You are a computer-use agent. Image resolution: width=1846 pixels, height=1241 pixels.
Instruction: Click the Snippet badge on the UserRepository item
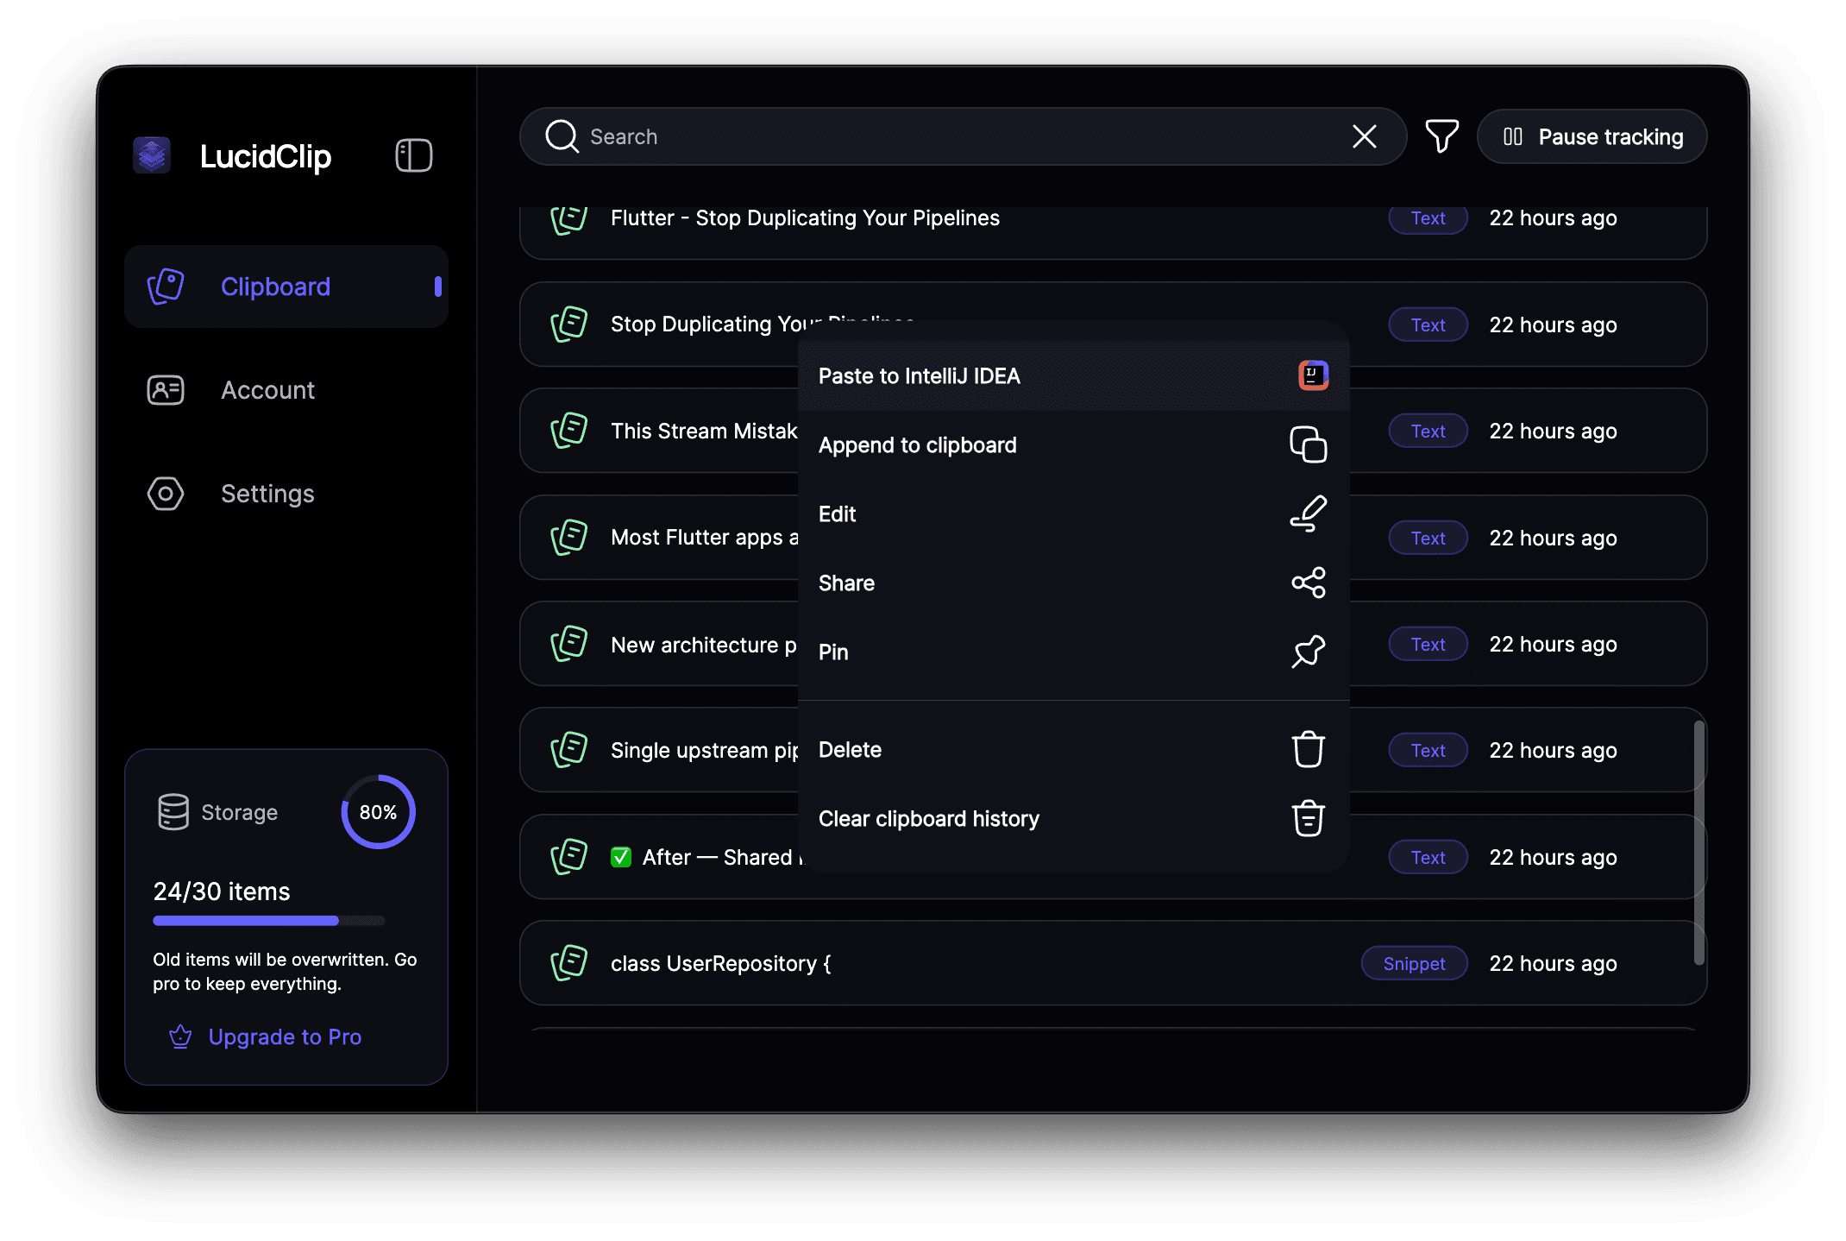point(1414,963)
